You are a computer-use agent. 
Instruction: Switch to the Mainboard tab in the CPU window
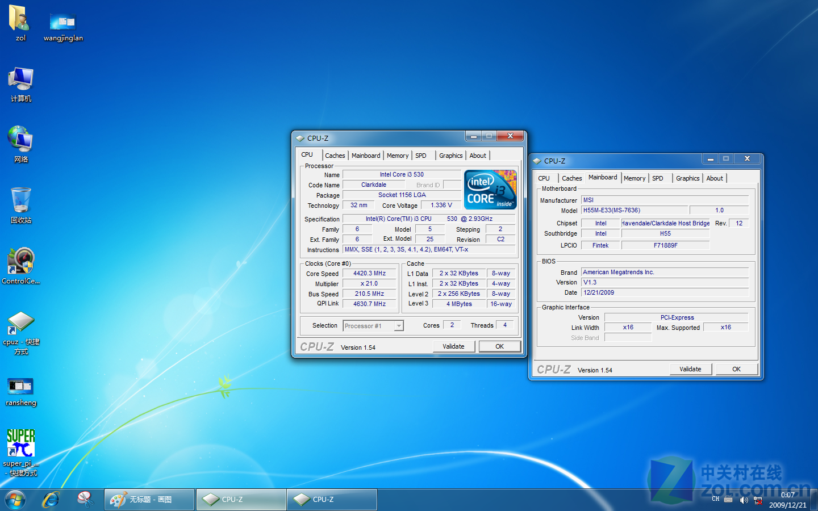(x=366, y=156)
